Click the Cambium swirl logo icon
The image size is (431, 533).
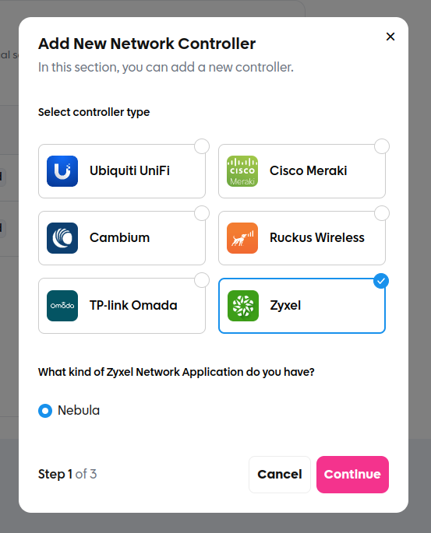click(62, 238)
